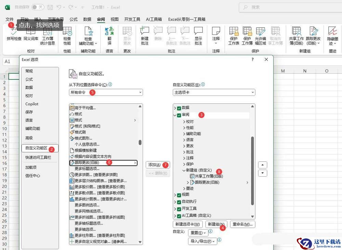
Task: Click the 搜索 box in title bar
Action: coord(290,7)
